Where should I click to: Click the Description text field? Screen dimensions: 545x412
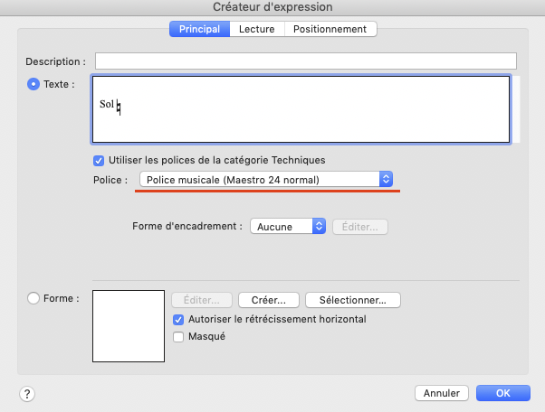click(x=305, y=61)
